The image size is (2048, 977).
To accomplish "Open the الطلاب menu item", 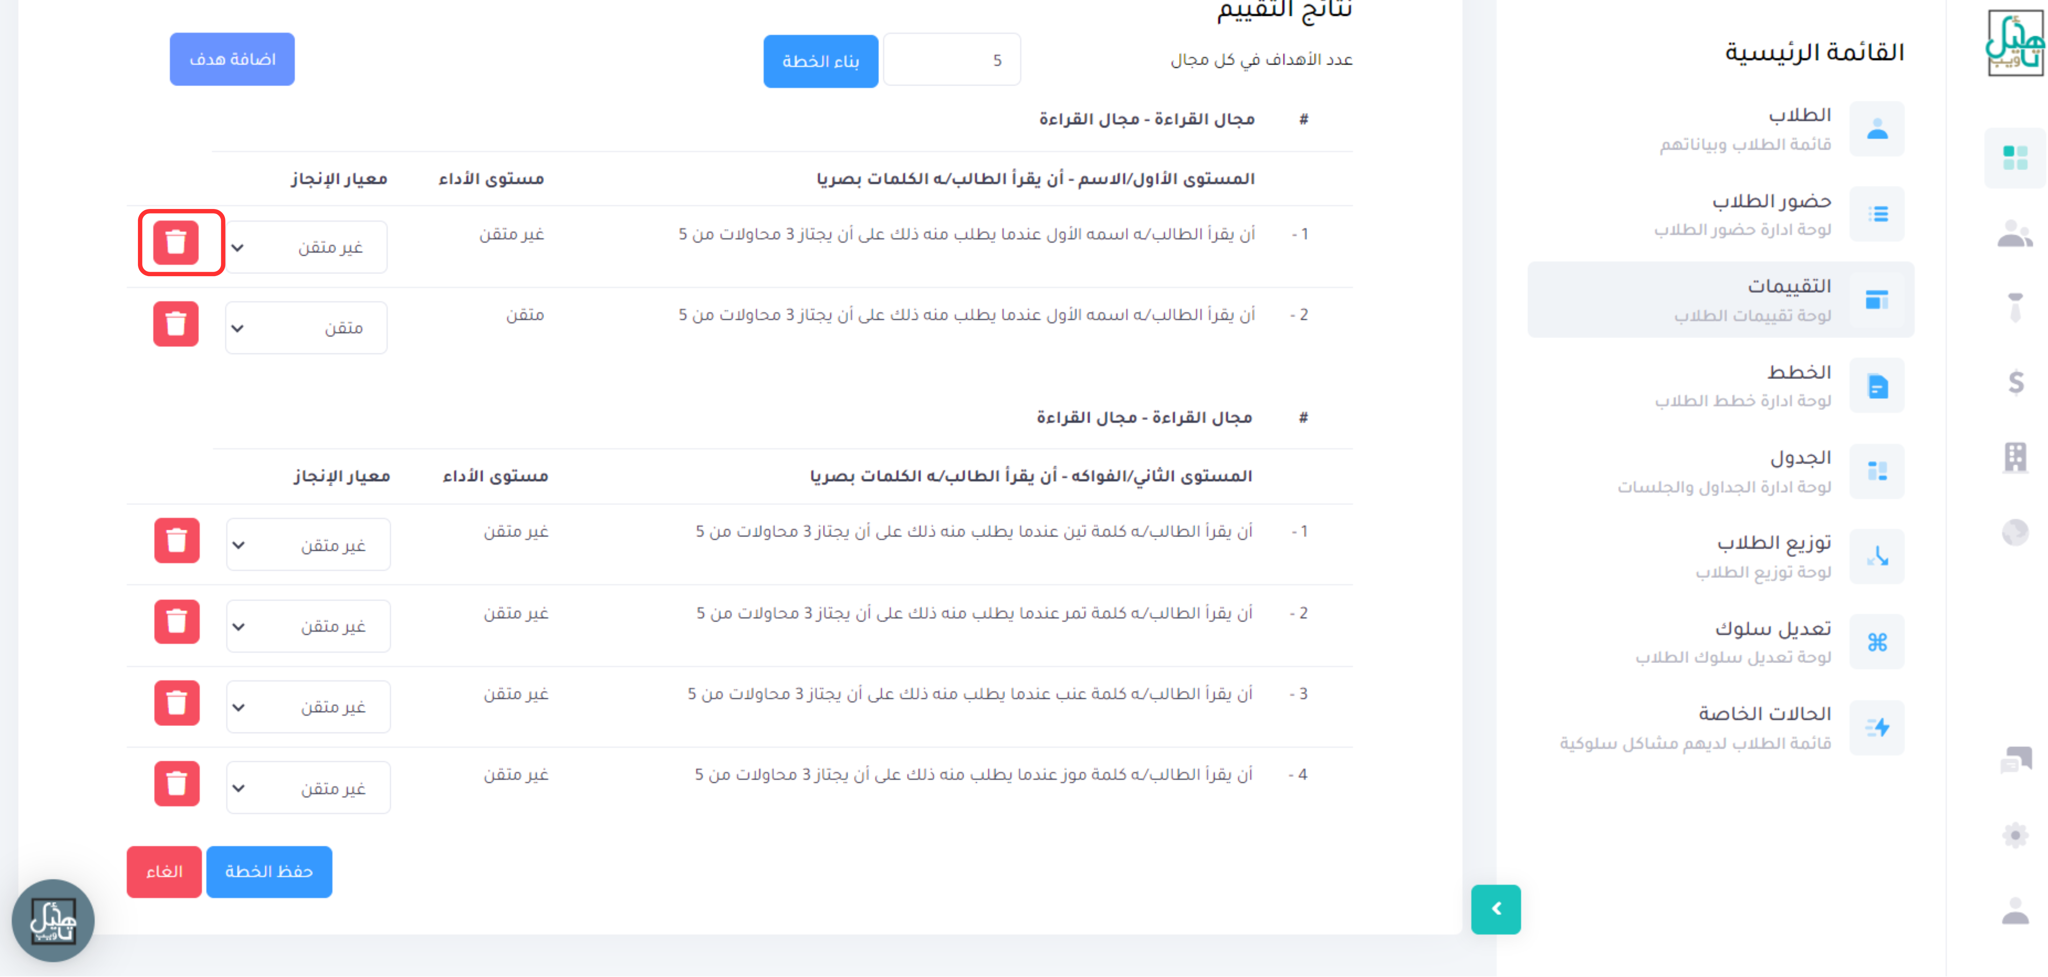I will [x=1720, y=129].
